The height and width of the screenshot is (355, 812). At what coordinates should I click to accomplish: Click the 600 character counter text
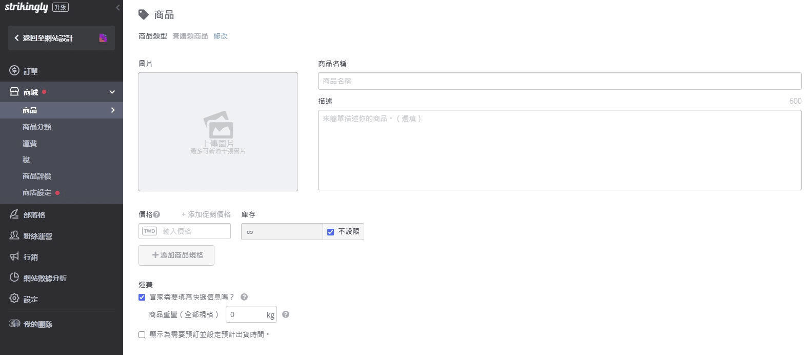(x=796, y=101)
